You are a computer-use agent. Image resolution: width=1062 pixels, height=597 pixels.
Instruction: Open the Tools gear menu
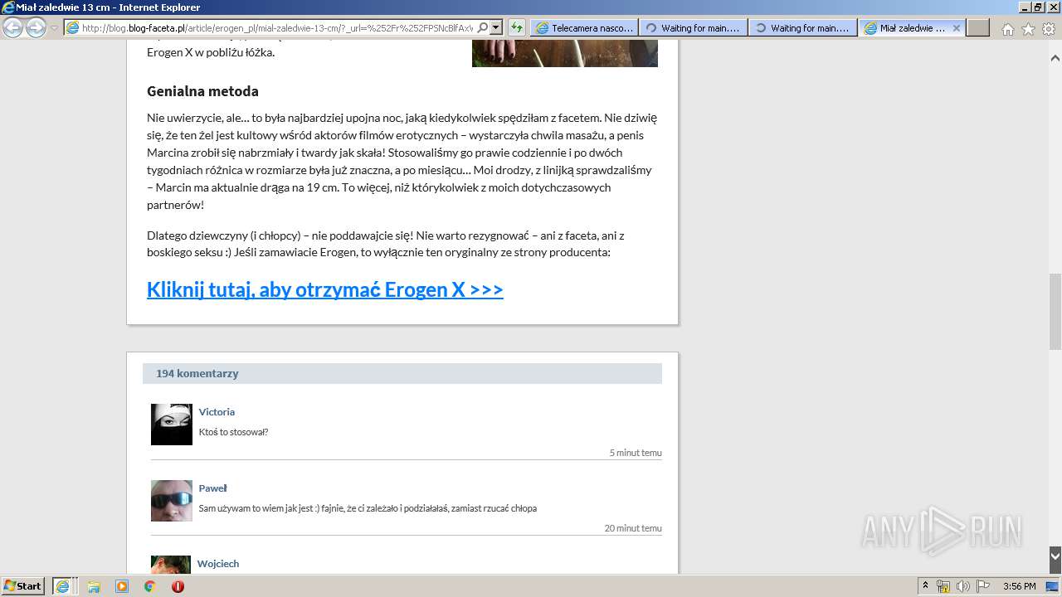(1049, 29)
